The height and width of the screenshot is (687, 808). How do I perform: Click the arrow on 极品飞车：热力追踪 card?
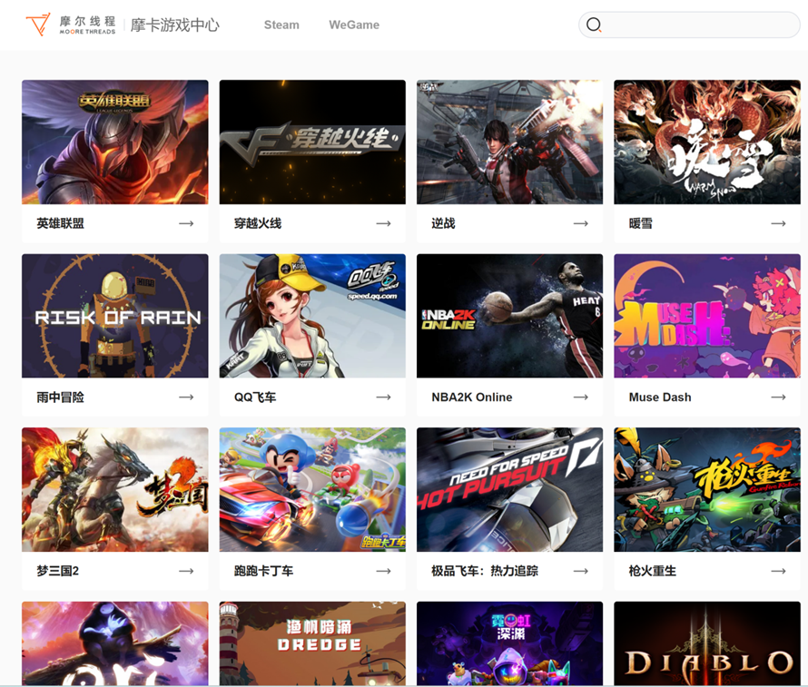click(x=580, y=571)
